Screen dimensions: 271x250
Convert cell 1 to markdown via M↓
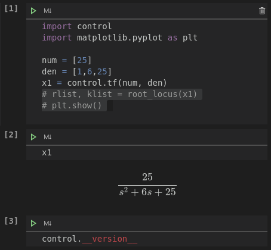click(48, 11)
